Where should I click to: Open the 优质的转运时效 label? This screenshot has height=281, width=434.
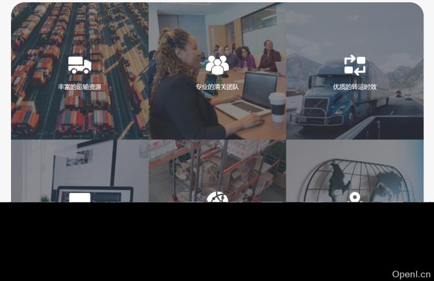pos(355,87)
